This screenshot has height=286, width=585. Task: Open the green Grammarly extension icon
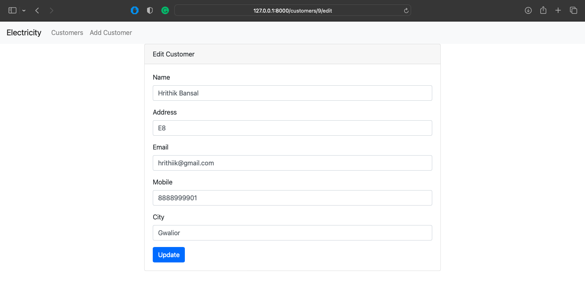click(x=165, y=11)
